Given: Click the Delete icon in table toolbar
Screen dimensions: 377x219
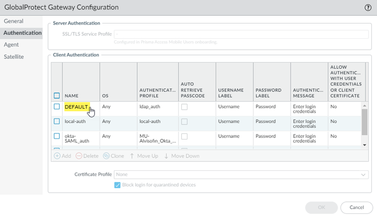Looking at the screenshot, I should click(x=79, y=156).
